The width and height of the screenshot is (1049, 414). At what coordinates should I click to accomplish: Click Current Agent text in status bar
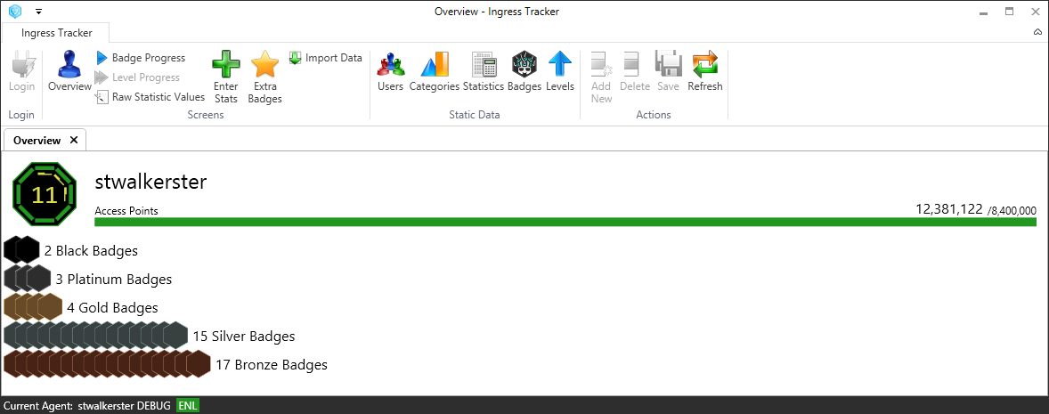click(38, 405)
